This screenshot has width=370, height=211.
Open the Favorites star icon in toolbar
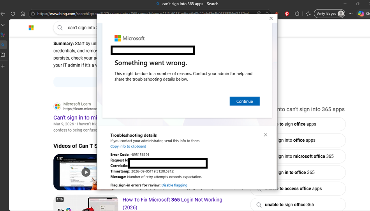308,14
